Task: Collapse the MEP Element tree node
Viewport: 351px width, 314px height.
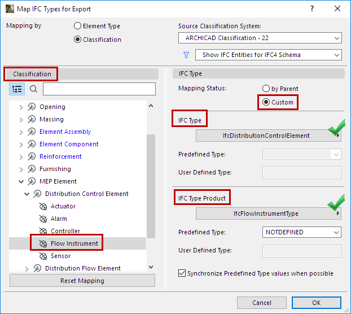Action: (x=21, y=181)
